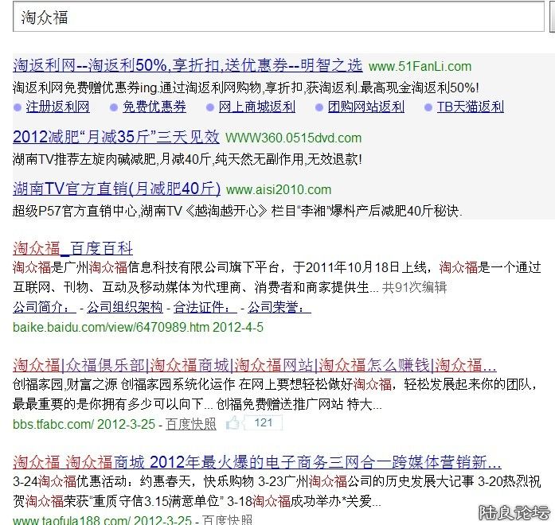Jump to 公司荣誉 section link
The image size is (555, 525).
click(279, 307)
